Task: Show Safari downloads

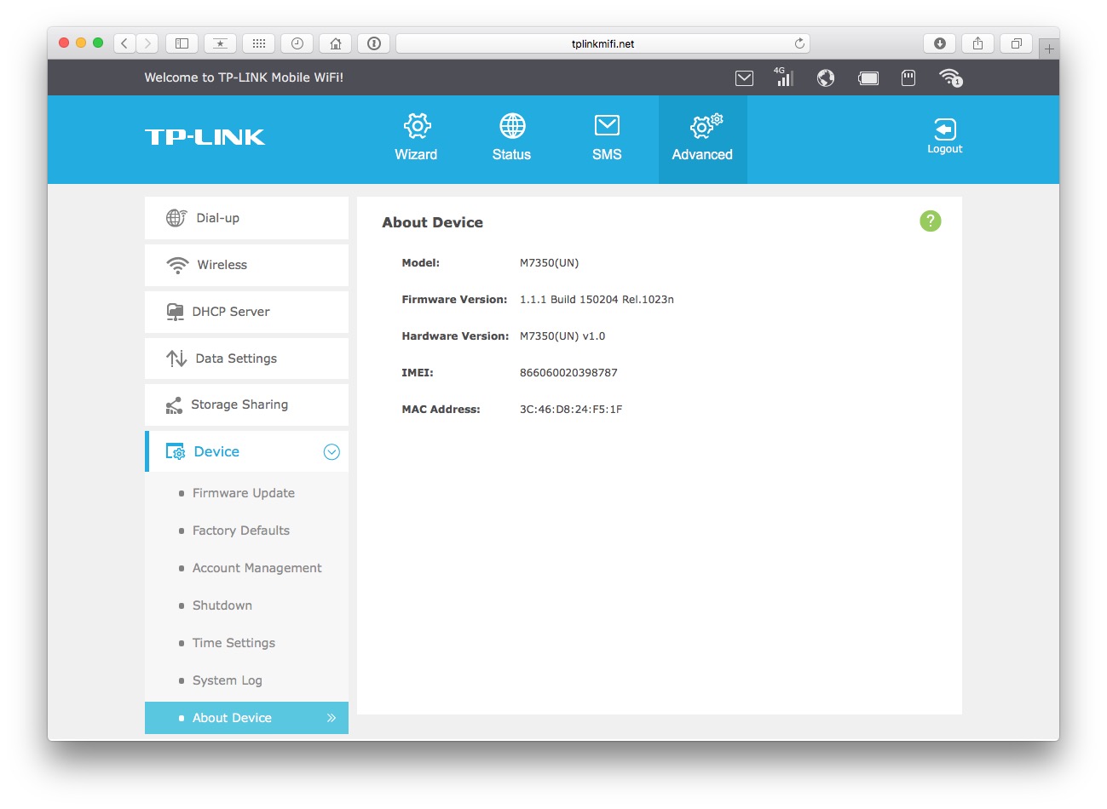Action: point(939,43)
